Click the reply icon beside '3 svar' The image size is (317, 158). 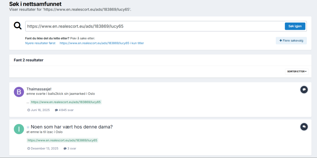[x=65, y=148]
